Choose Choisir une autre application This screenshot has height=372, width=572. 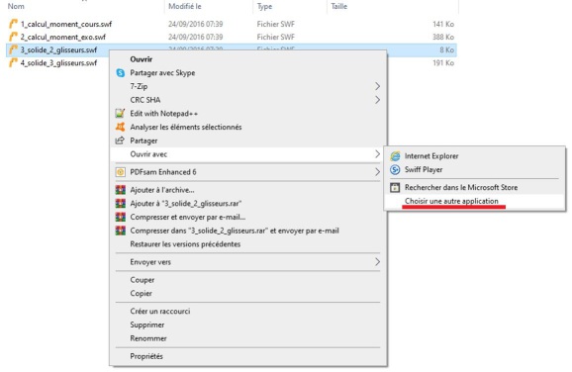click(x=451, y=201)
